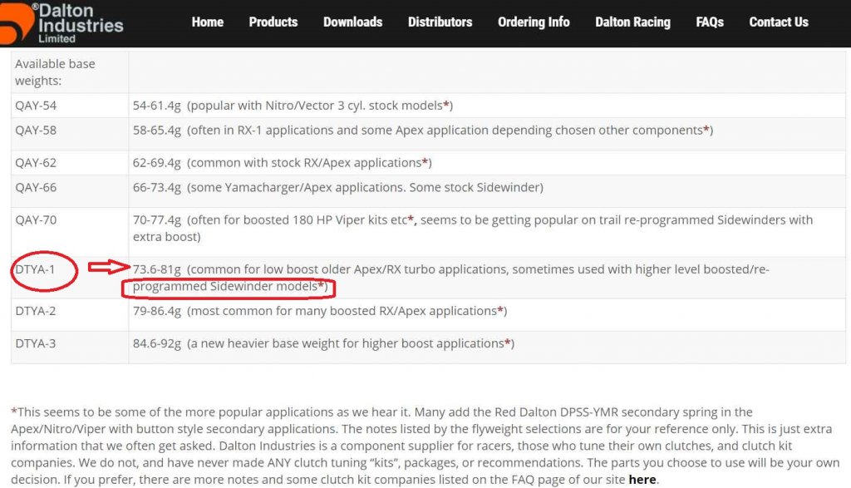Go to the Downloads page

[x=352, y=22]
